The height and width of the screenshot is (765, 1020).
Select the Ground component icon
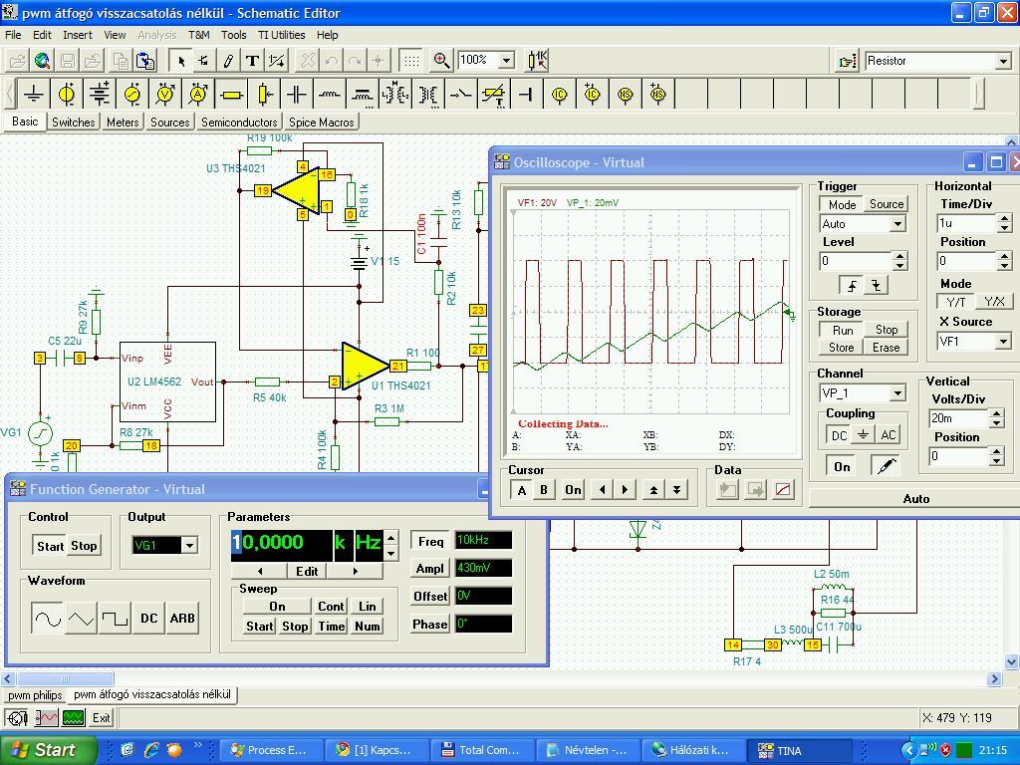[x=34, y=95]
